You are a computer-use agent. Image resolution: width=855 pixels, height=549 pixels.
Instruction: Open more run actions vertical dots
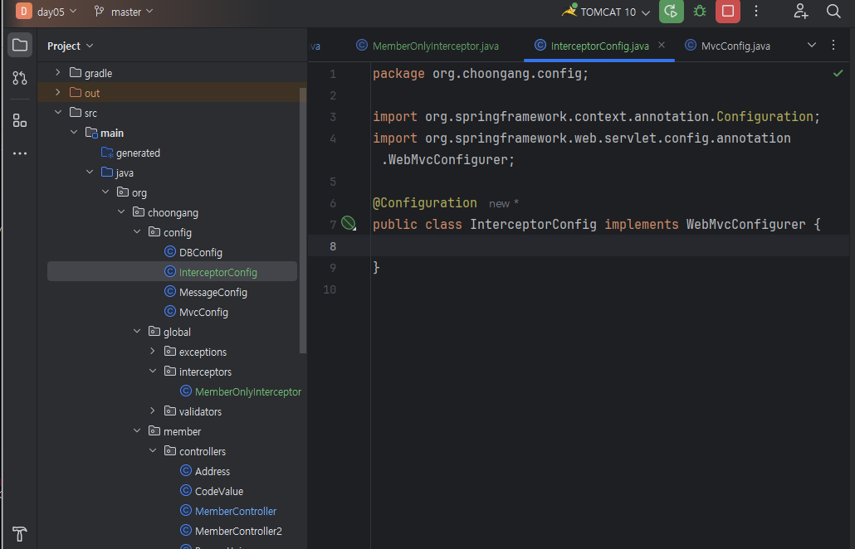click(756, 12)
